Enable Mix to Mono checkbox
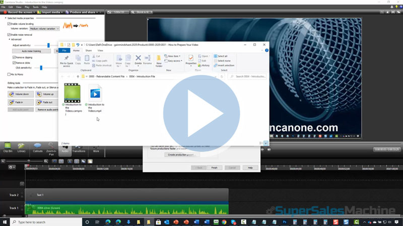The image size is (403, 226). [9, 74]
